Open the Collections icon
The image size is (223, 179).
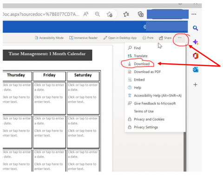[141, 14]
